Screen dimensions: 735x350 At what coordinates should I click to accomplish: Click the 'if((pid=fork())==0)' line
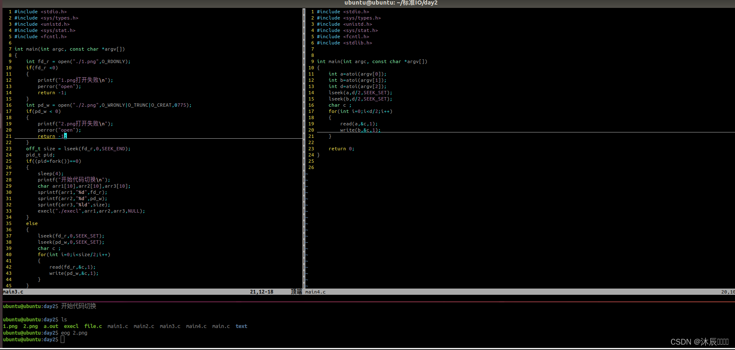(54, 161)
